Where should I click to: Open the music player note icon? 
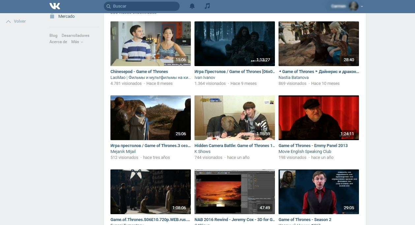(x=207, y=6)
